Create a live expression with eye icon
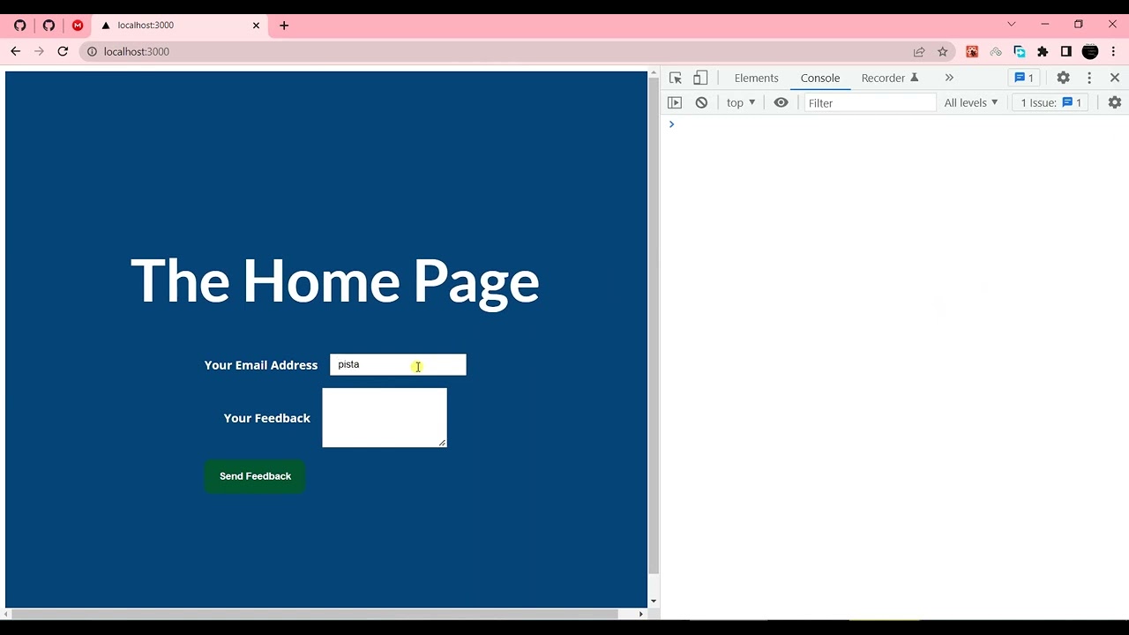 (x=781, y=102)
